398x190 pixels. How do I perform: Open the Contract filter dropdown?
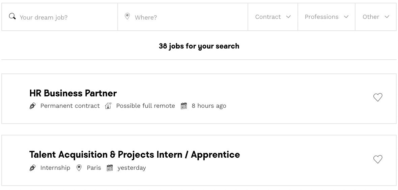tap(273, 17)
